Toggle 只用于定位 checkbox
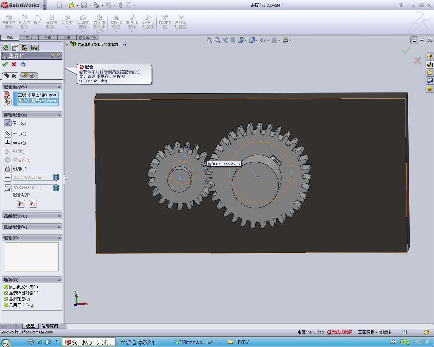 (x=6, y=305)
